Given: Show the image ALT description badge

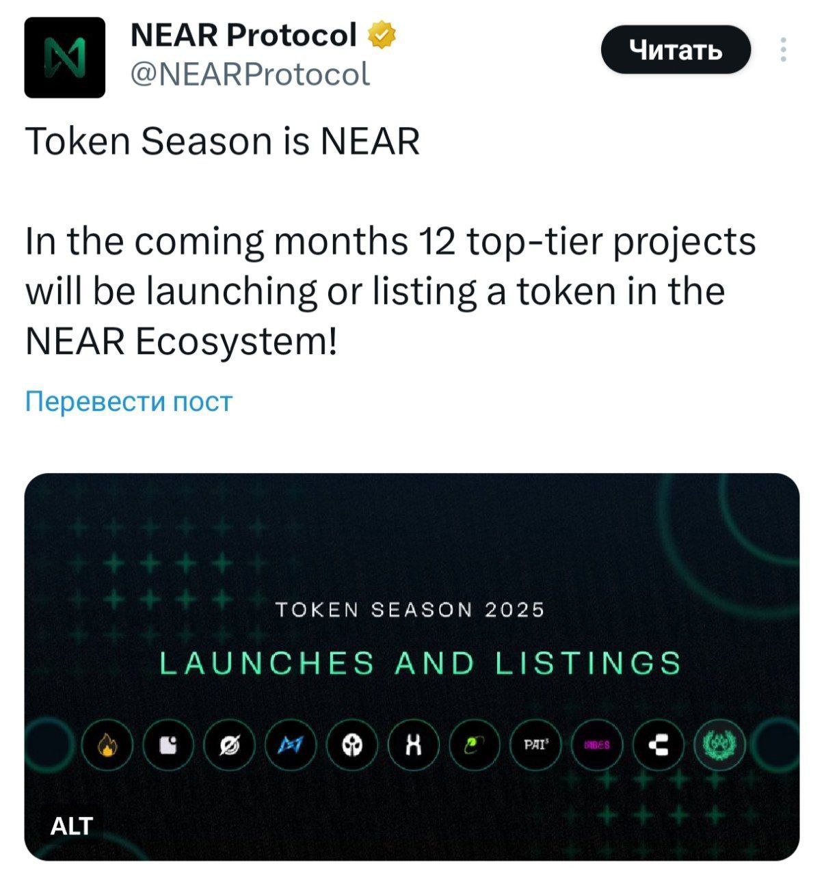Looking at the screenshot, I should (71, 826).
